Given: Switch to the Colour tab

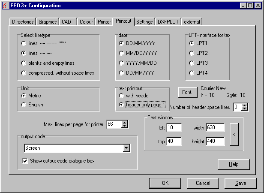Looking at the screenshot, I should (86, 21).
